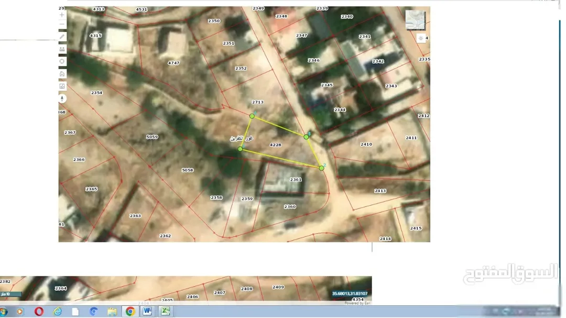Launch Windows Media Player from taskbar
This screenshot has width=566, height=318.
click(x=20, y=312)
